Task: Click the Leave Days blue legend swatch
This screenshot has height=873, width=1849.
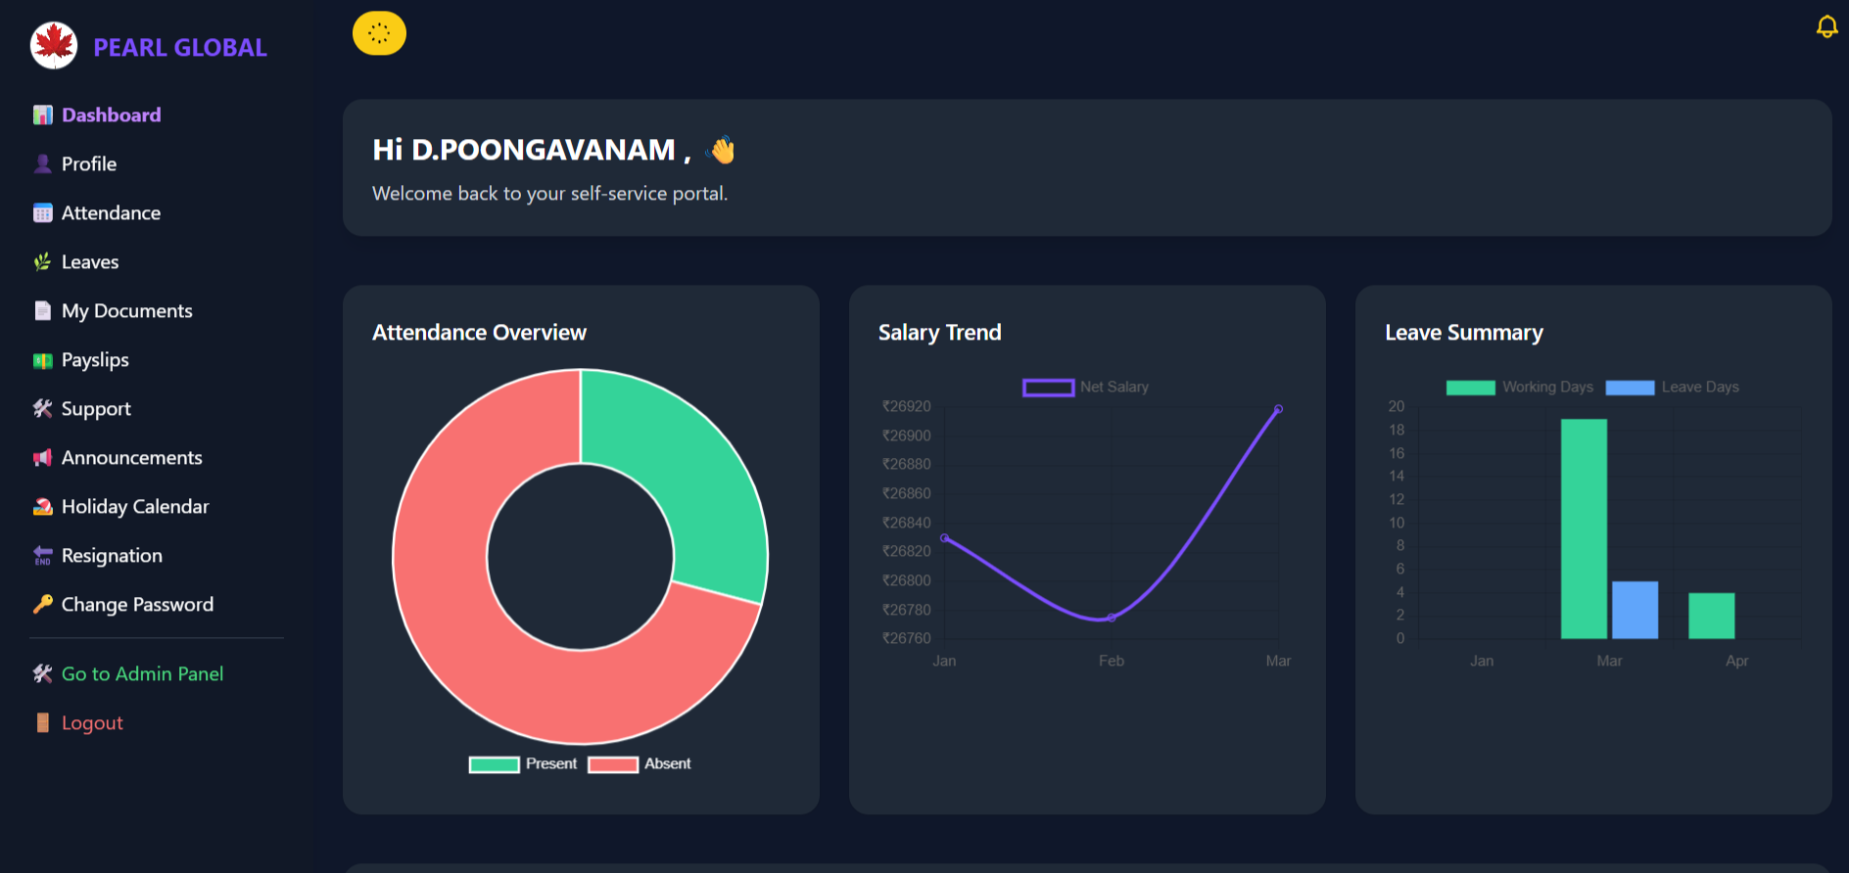Action: (x=1630, y=388)
